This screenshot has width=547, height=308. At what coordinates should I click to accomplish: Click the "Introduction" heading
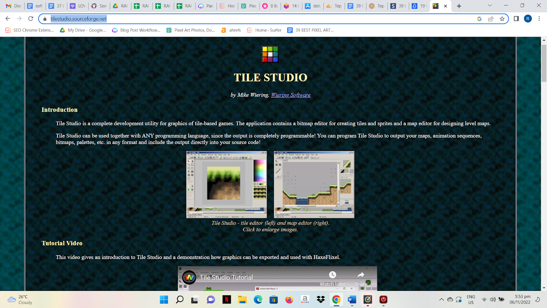59,110
